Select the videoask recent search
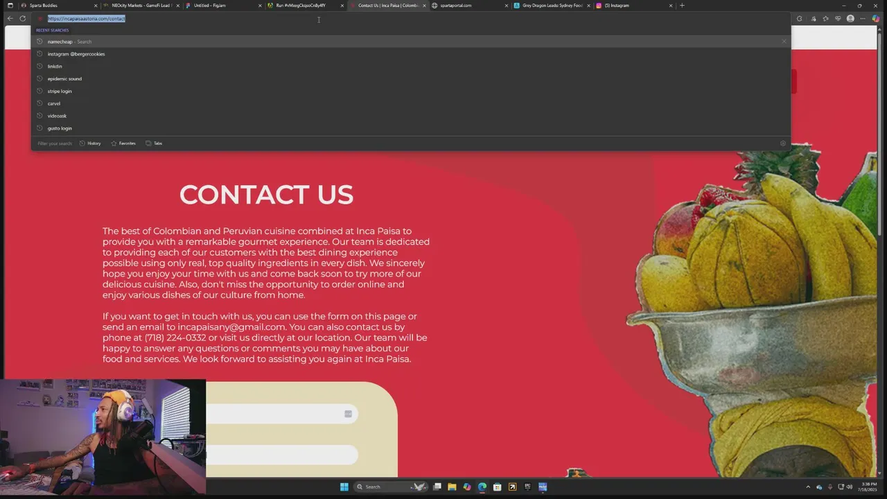Viewport: 887px width, 499px height. 410,116
